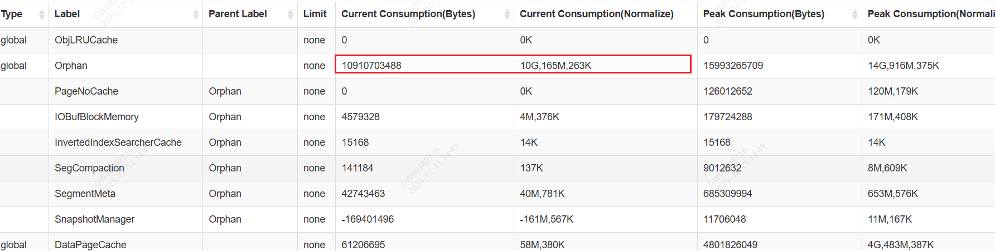Click the Limit column header
Viewport: 995px width, 251px height.
tap(315, 14)
